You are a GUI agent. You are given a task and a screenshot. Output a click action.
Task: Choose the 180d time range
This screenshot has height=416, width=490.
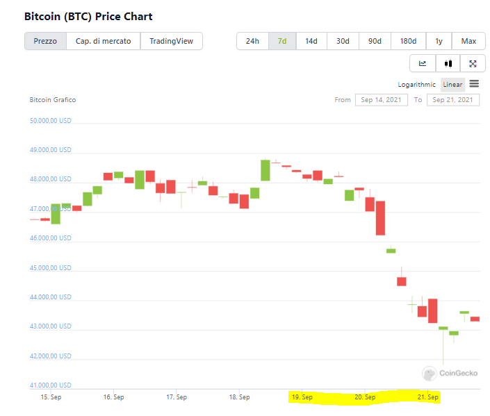pyautogui.click(x=408, y=41)
